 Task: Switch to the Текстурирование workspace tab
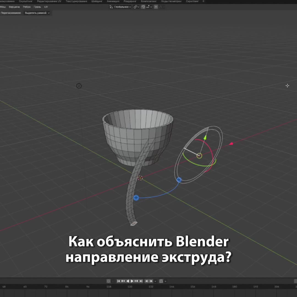pos(76,1)
